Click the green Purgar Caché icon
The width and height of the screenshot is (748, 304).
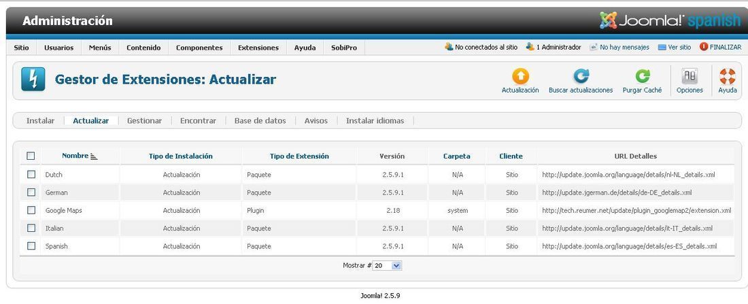[x=642, y=76]
